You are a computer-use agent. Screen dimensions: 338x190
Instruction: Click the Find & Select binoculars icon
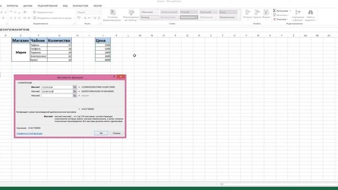tap(311, 12)
